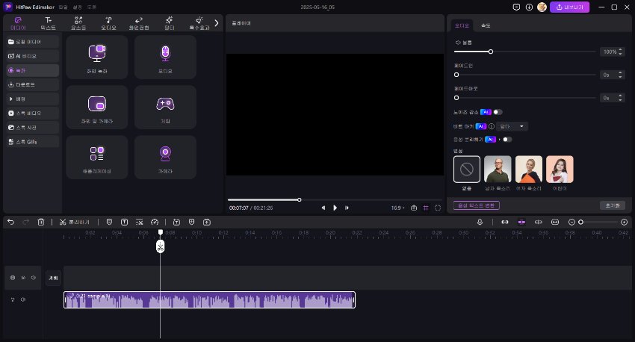Open the File menu in the title bar
635x342 pixels.
[63, 7]
